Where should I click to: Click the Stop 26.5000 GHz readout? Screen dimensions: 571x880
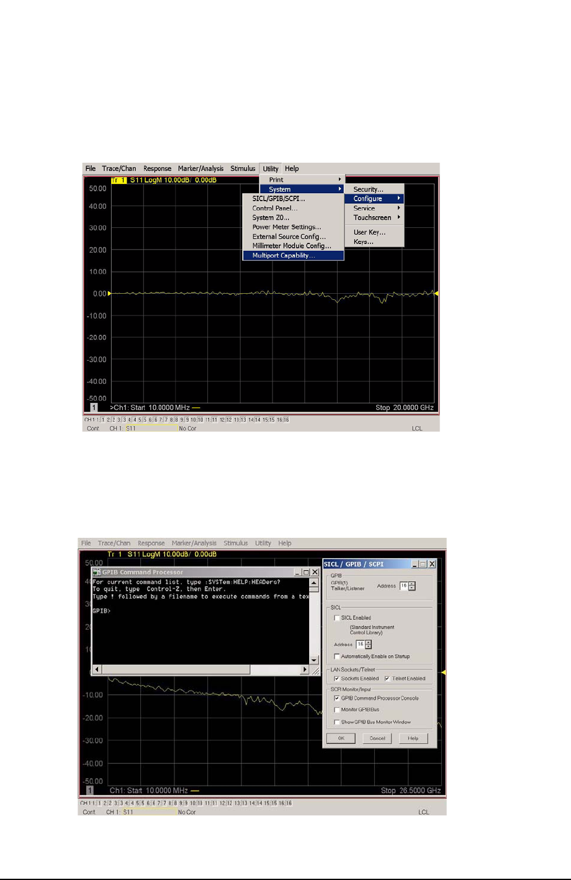pyautogui.click(x=411, y=791)
